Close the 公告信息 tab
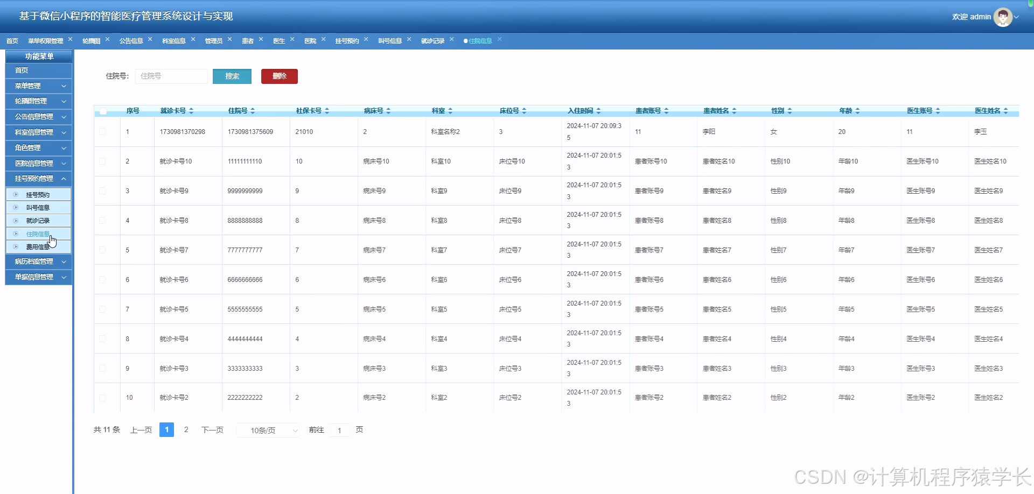This screenshot has height=494, width=1034. pos(150,39)
